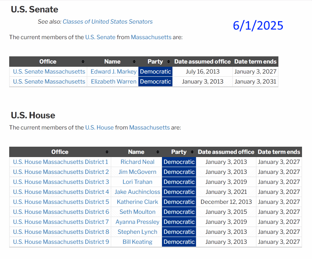Open U.S. House Massachusetts District 5 link
This screenshot has height=259, width=312.
click(x=61, y=202)
